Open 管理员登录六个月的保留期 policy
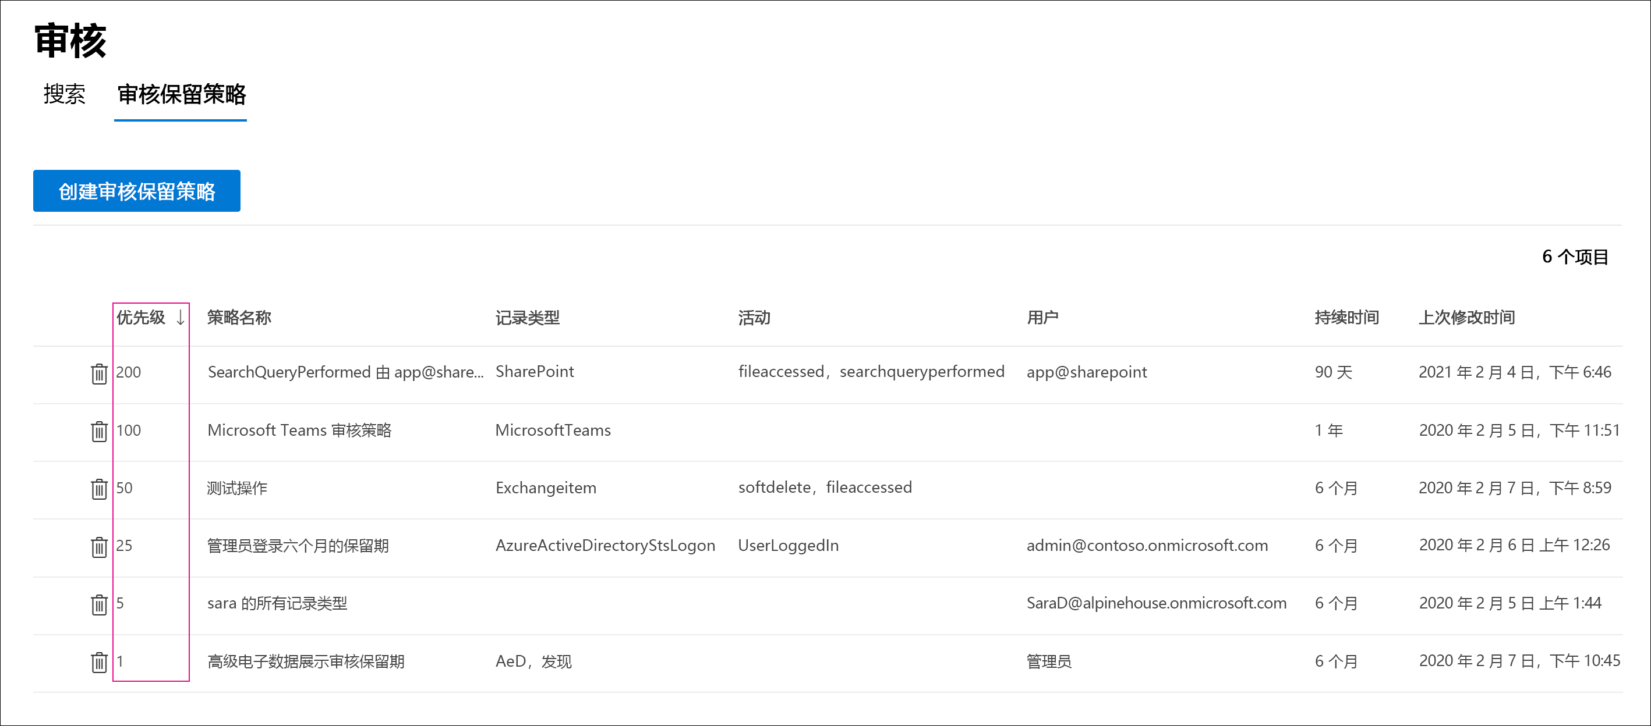This screenshot has height=726, width=1651. [x=298, y=546]
